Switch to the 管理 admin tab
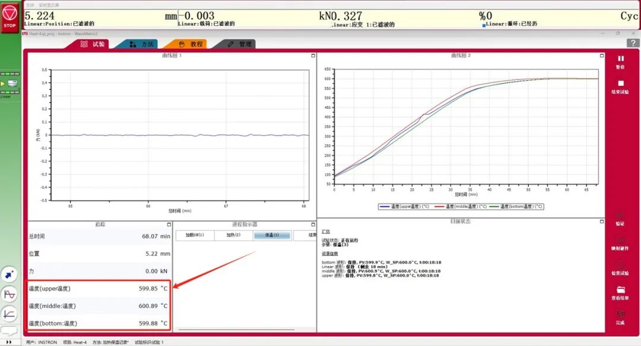Image resolution: width=641 pixels, height=346 pixels. pyautogui.click(x=239, y=44)
